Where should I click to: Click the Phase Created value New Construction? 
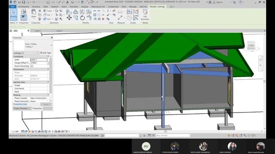pos(38,98)
